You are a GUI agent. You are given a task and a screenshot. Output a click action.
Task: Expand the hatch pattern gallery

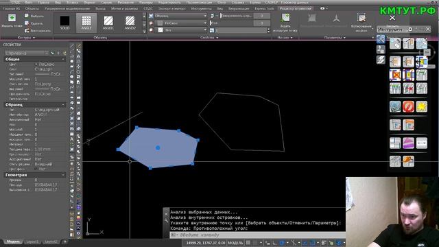[x=144, y=31]
